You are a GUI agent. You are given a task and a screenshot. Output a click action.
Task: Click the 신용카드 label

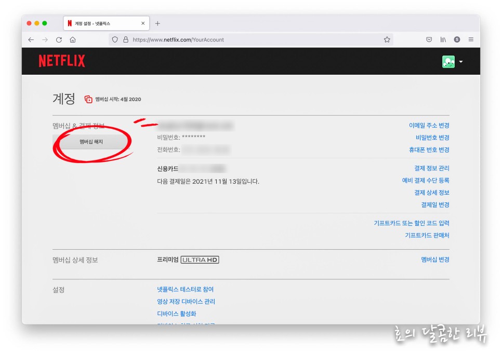(167, 169)
